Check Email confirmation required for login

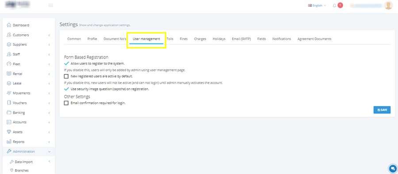[66, 103]
